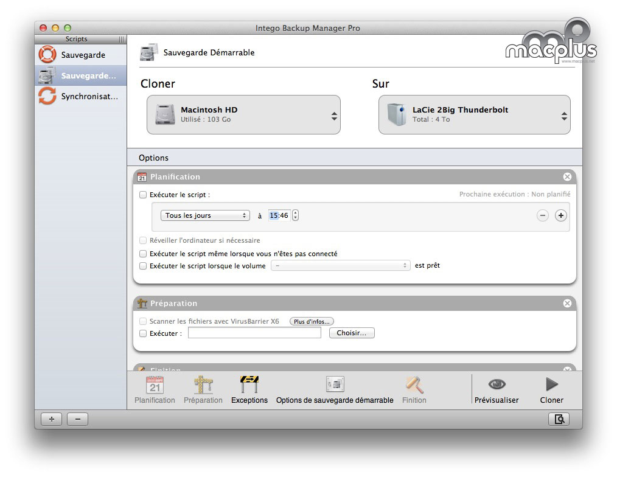The image size is (617, 477).
Task: Click the Préparation panel crane icon
Action: (x=142, y=304)
